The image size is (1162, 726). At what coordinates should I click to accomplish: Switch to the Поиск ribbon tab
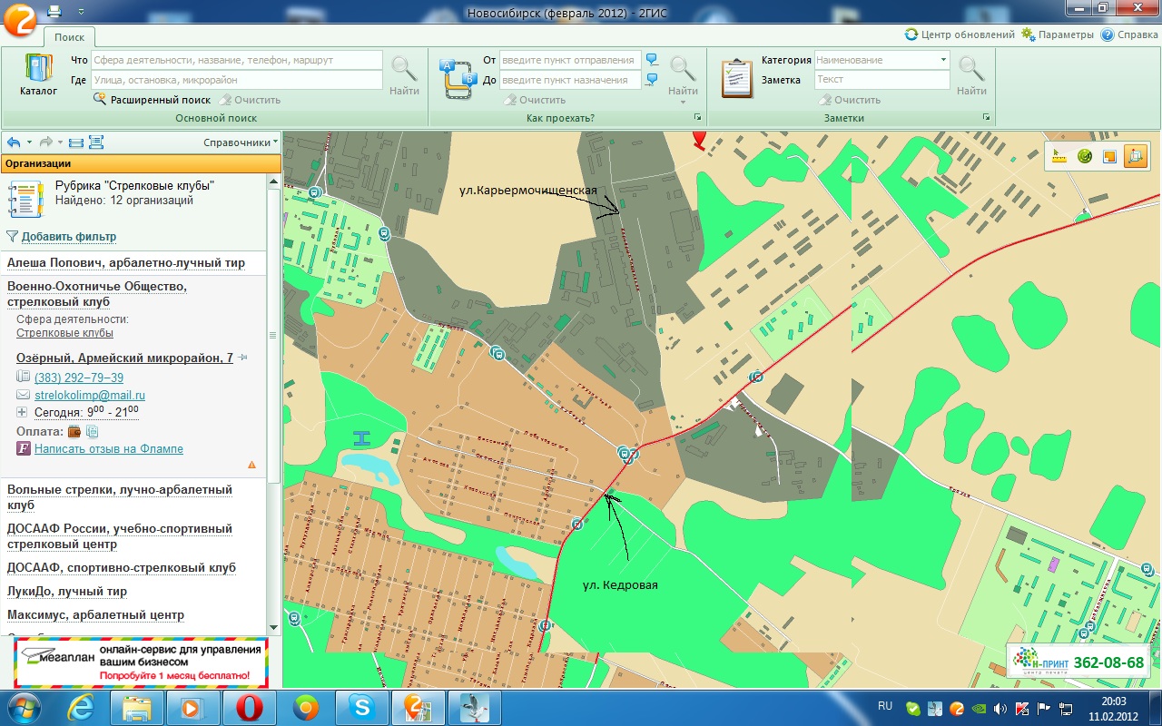[x=69, y=37]
